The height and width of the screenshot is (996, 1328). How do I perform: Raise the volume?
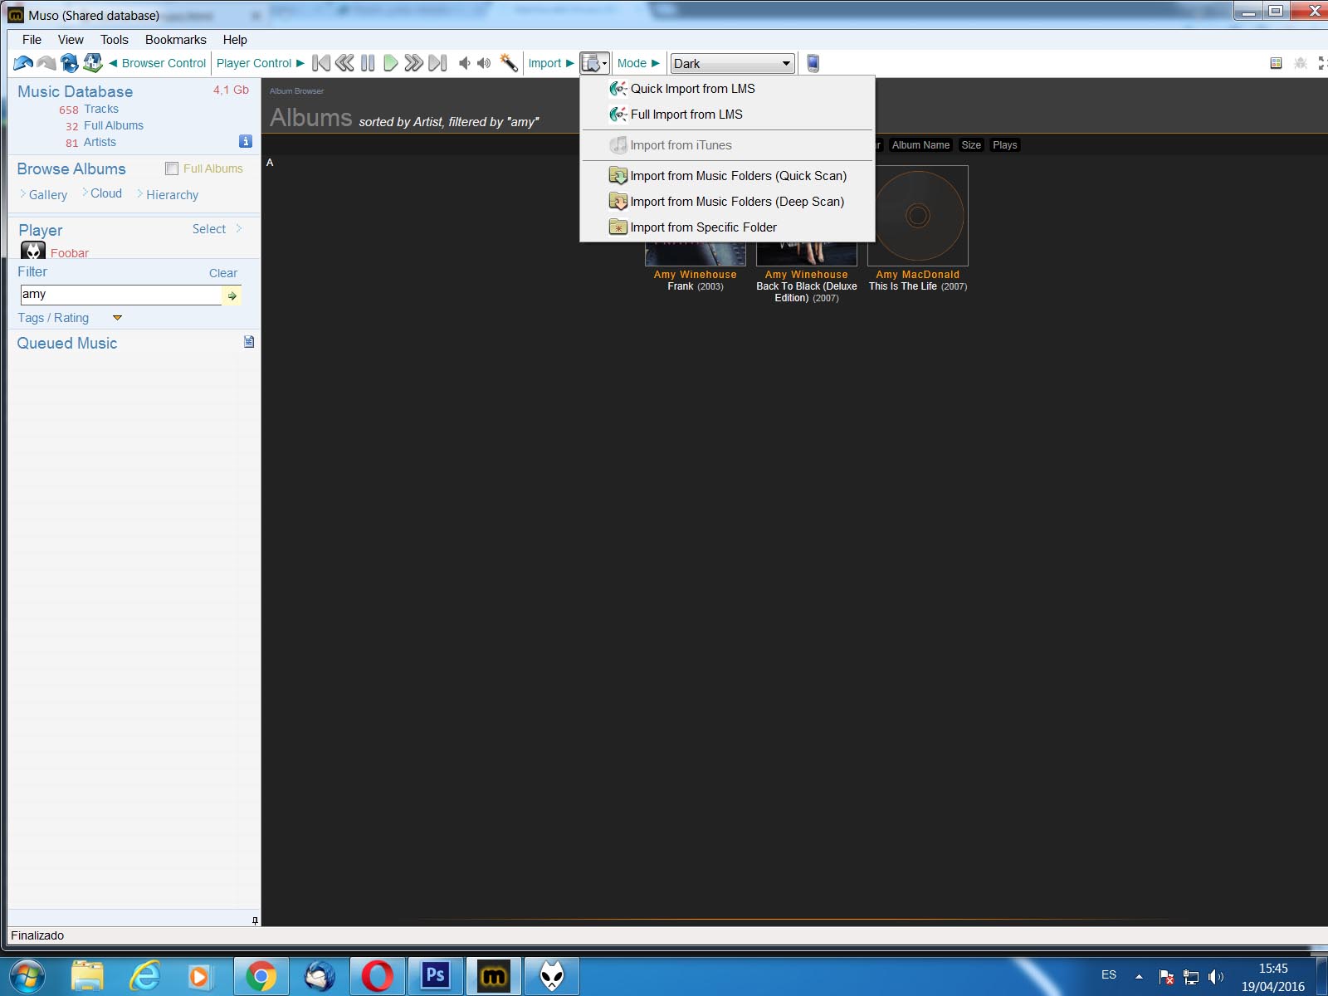tap(484, 63)
